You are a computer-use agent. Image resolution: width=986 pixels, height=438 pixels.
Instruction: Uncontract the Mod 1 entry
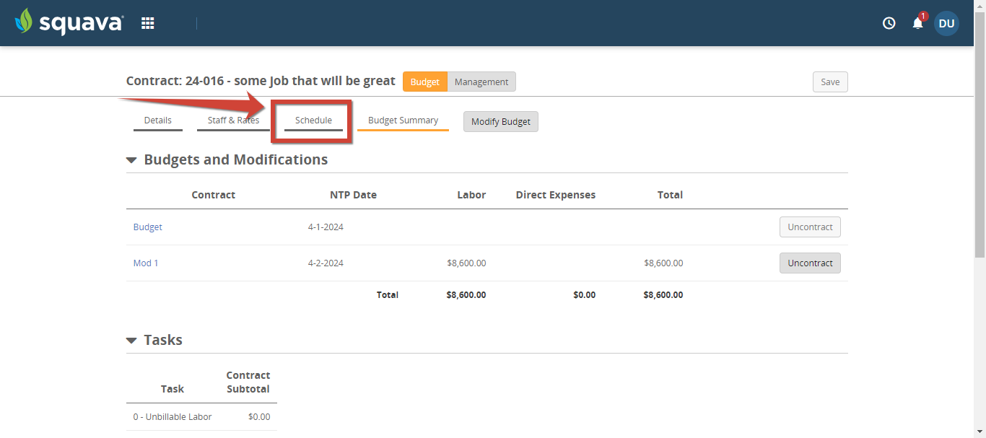click(x=810, y=263)
